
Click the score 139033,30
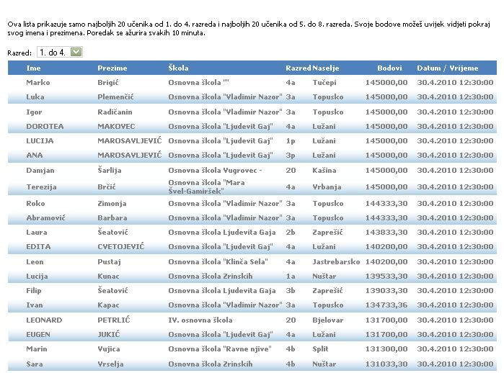click(x=386, y=291)
